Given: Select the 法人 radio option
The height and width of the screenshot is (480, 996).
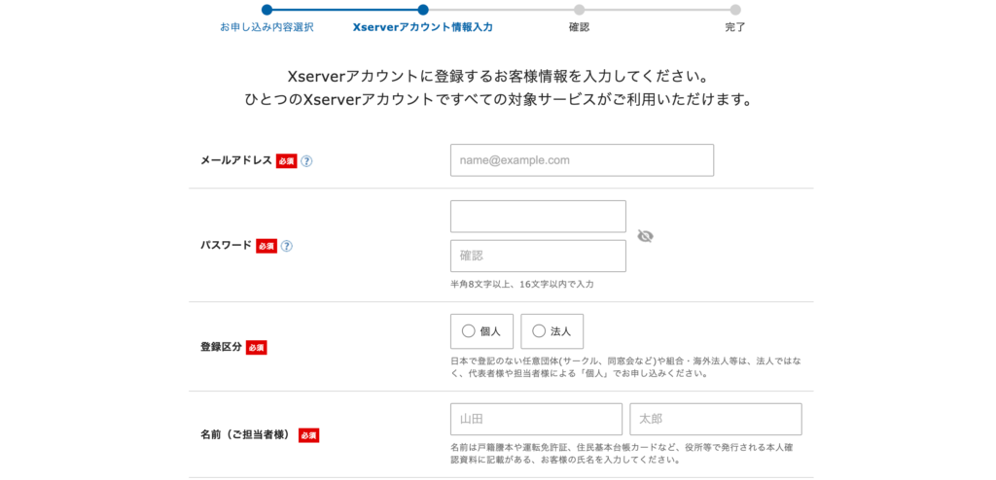Looking at the screenshot, I should point(552,331).
